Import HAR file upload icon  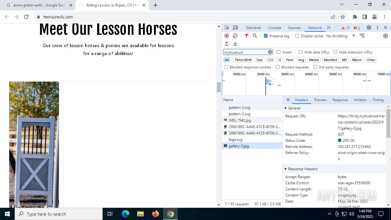pos(227,44)
